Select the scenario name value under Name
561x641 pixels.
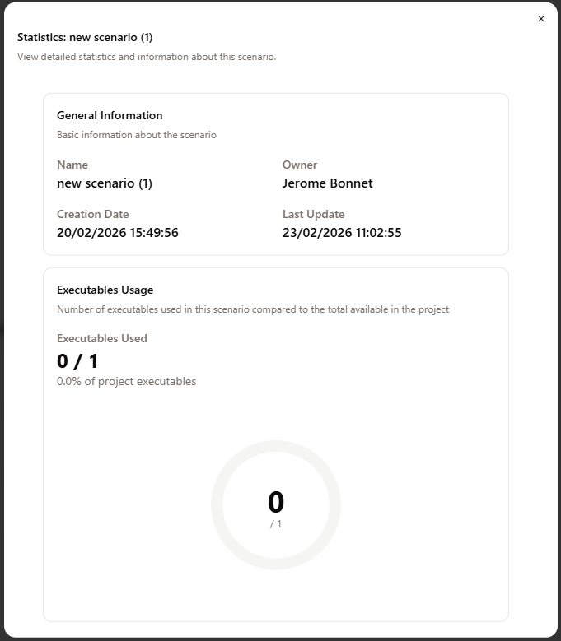click(105, 183)
